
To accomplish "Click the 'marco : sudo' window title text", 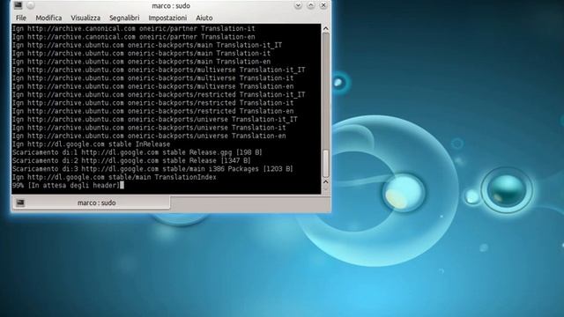I will (171, 6).
